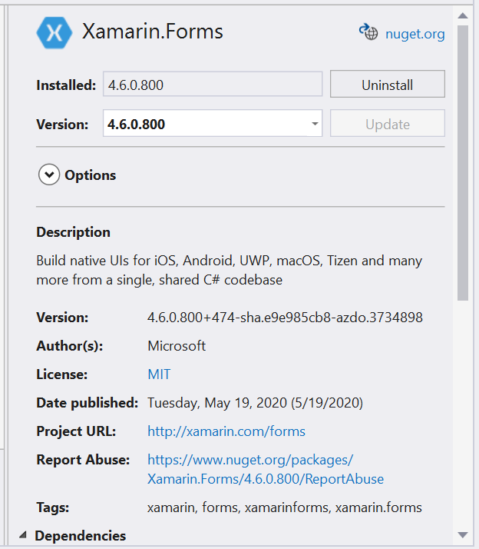Click the Xamarin.Forms hexagon package icon
This screenshot has height=549, width=479.
[x=55, y=33]
